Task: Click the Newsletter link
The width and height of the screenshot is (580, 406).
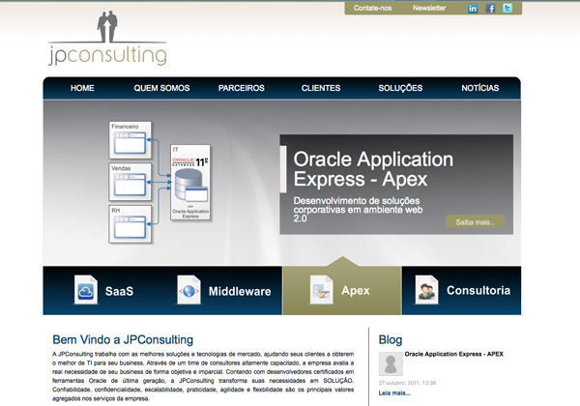Action: pos(429,8)
